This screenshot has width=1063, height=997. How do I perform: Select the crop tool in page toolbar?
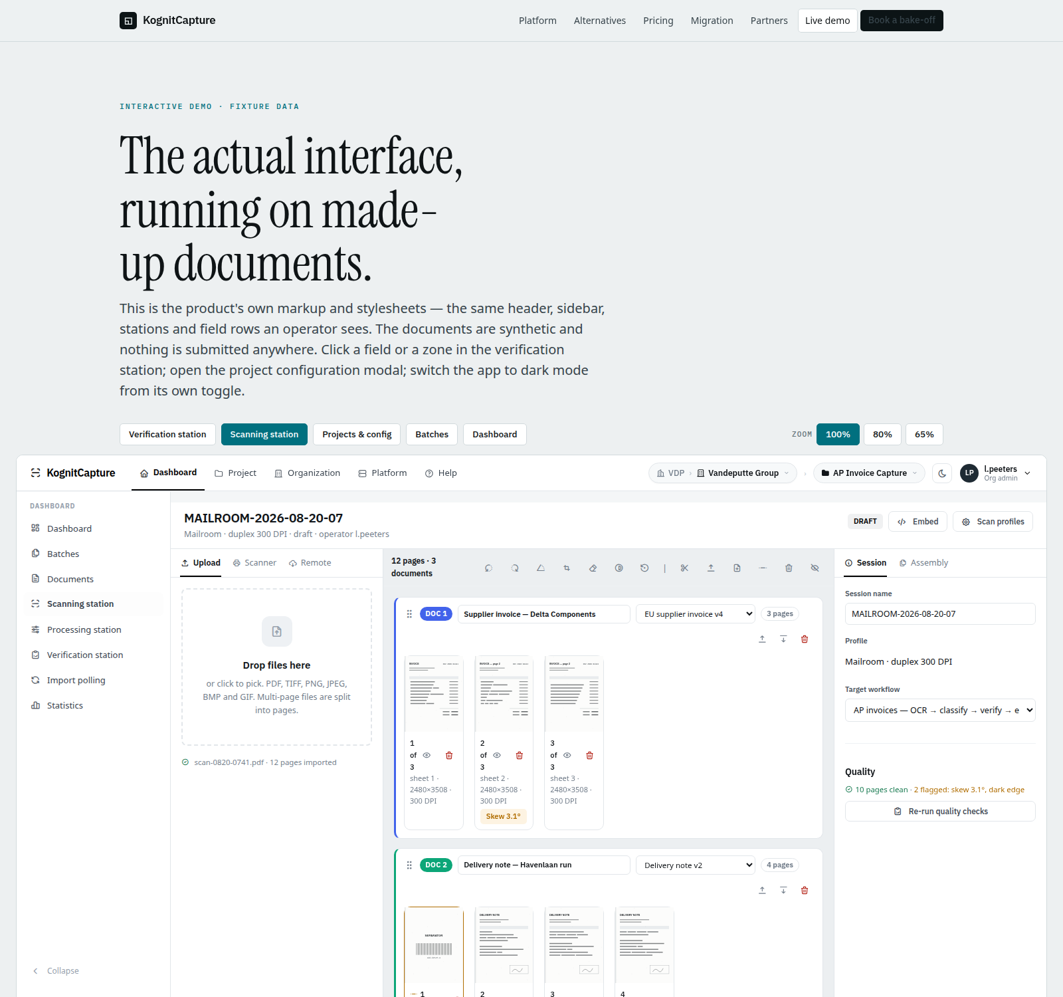[x=567, y=568]
